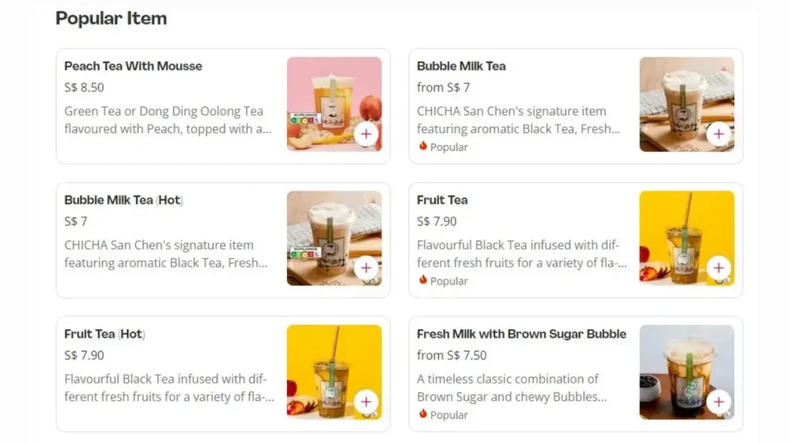Click flame Popular badge under Fruit Tea

(x=444, y=281)
